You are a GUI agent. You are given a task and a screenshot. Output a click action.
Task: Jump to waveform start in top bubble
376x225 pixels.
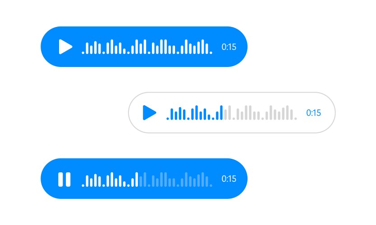[x=83, y=52]
